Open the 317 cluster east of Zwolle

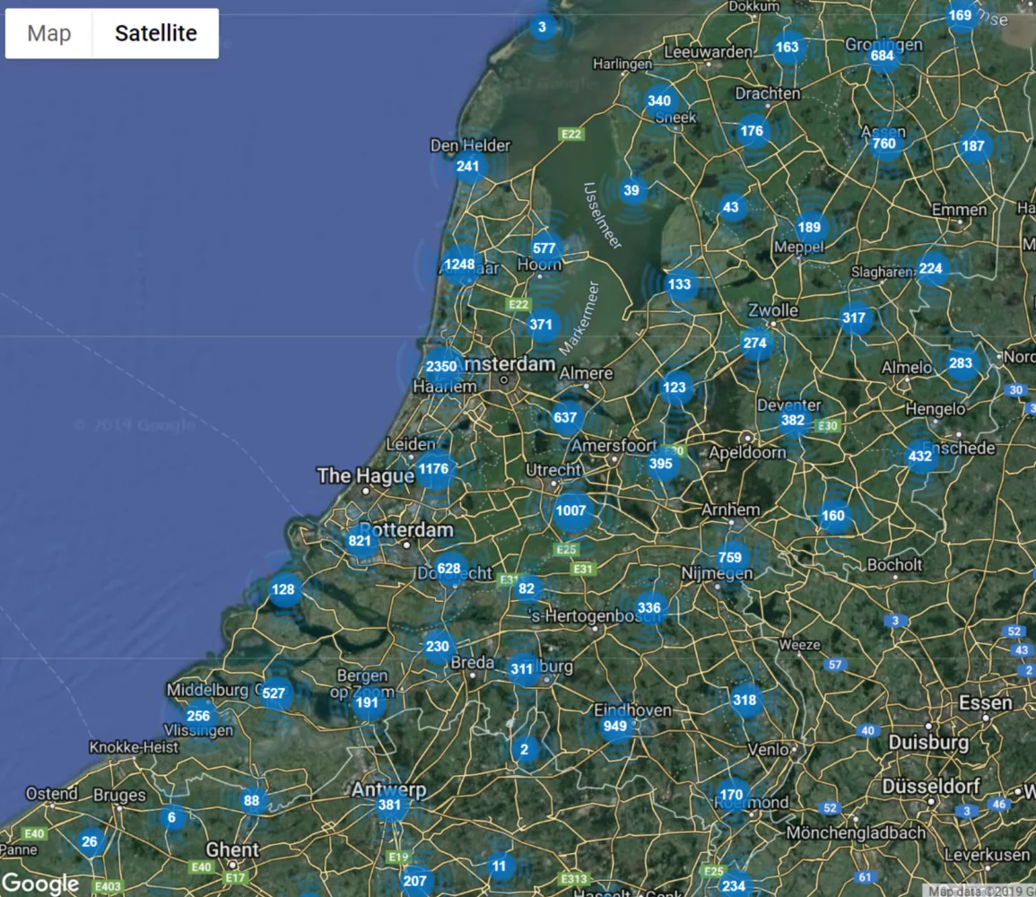pos(854,318)
